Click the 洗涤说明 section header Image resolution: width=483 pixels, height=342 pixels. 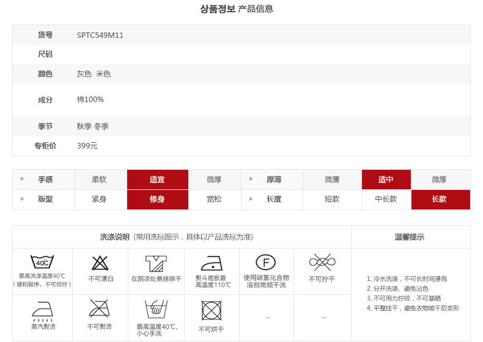pyautogui.click(x=114, y=237)
